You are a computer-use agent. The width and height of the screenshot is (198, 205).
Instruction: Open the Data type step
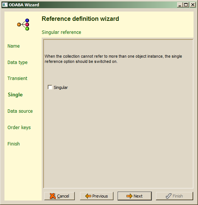(17, 63)
